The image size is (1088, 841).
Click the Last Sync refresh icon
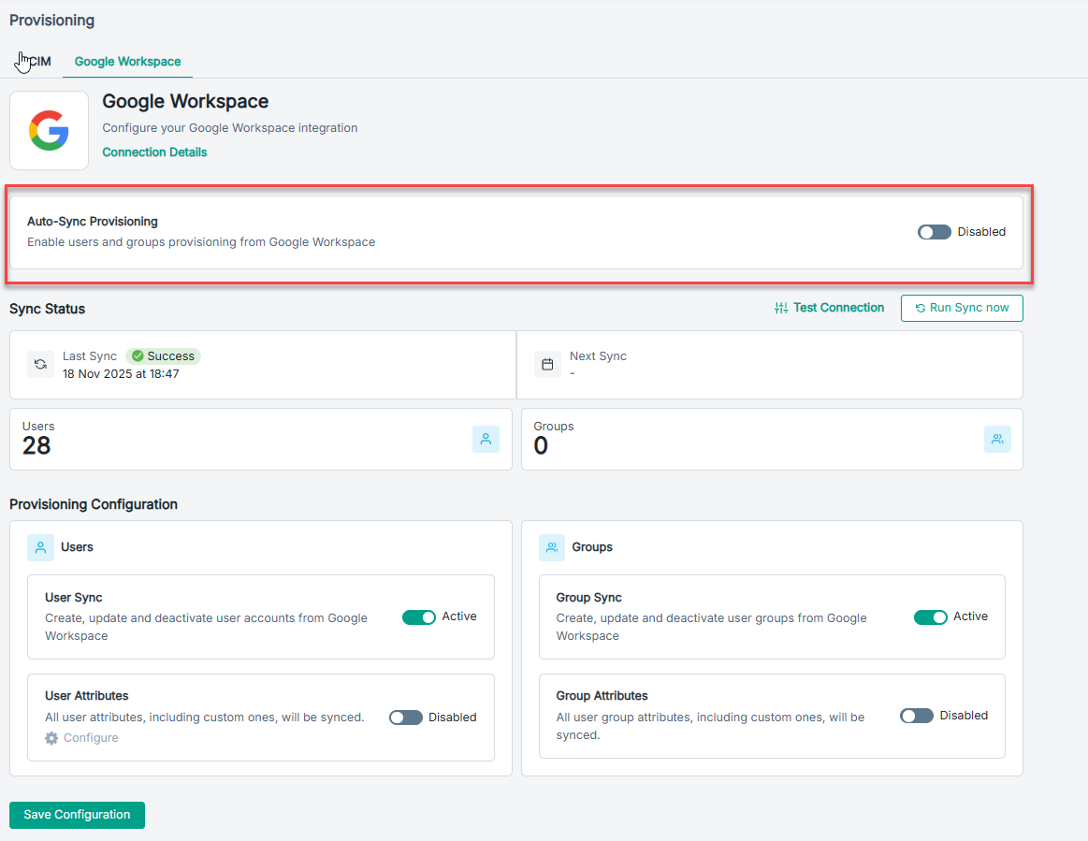point(40,365)
